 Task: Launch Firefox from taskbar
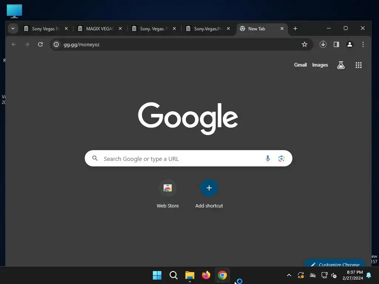(x=206, y=275)
